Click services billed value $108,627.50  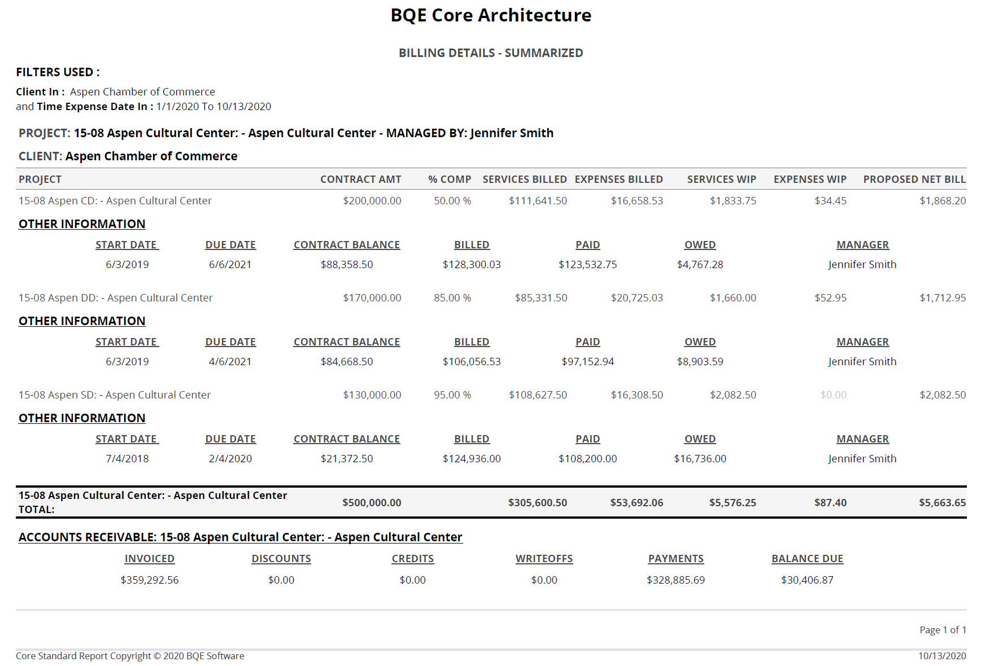[538, 395]
